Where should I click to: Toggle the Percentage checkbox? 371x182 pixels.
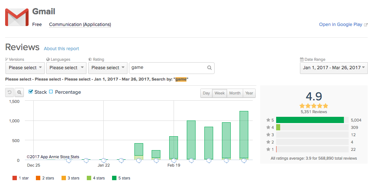[51, 92]
